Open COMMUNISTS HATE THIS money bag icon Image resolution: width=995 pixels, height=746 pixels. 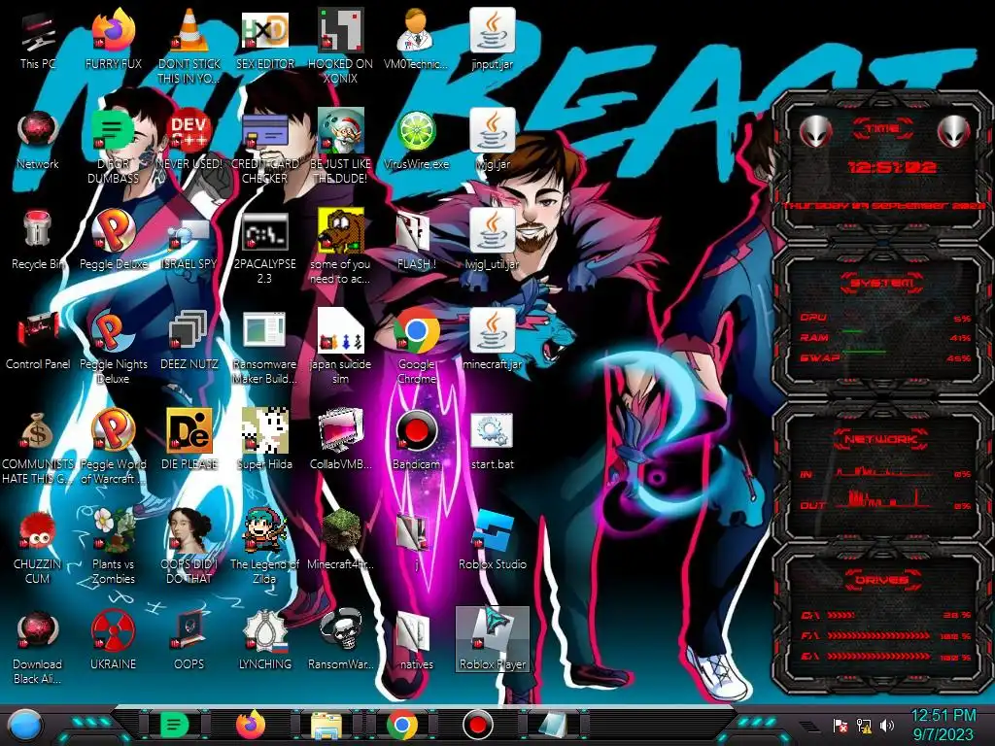click(x=38, y=447)
